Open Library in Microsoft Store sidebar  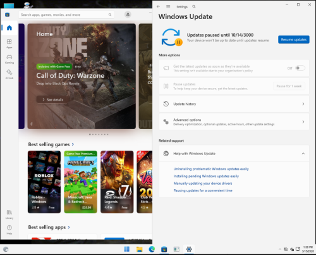click(9, 215)
